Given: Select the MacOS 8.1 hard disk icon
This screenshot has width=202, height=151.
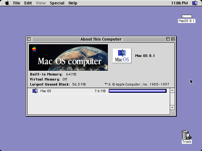Looking at the screenshot, I should [187, 16].
